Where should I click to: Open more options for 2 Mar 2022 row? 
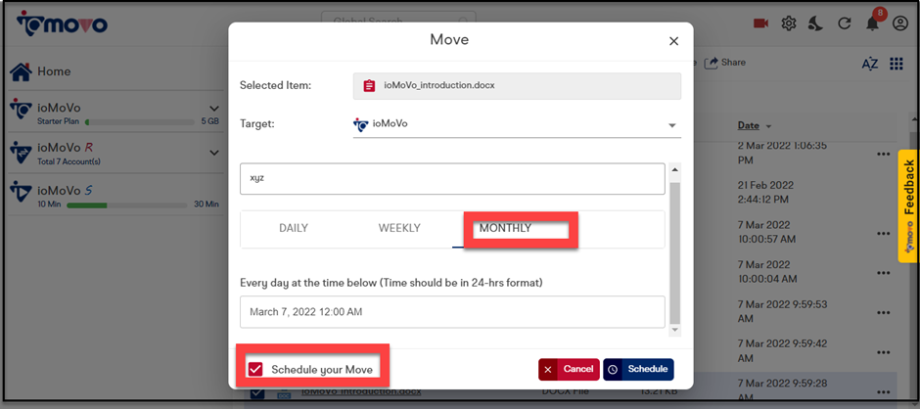pyautogui.click(x=884, y=155)
